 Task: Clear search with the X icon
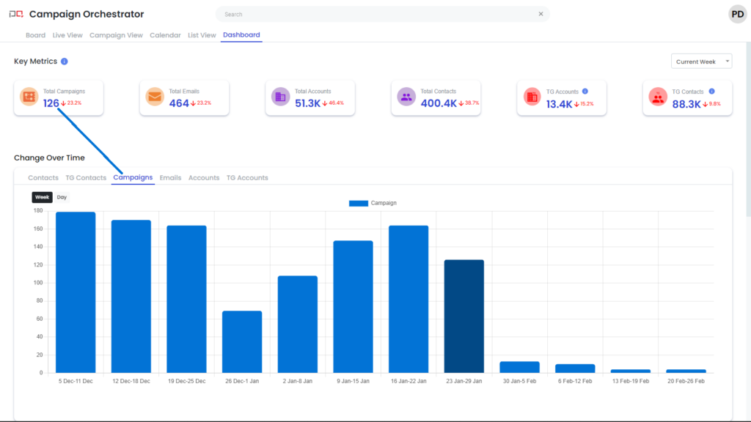pyautogui.click(x=541, y=14)
